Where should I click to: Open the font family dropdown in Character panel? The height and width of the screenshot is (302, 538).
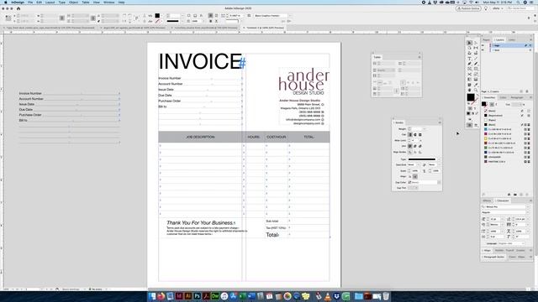tap(528, 207)
